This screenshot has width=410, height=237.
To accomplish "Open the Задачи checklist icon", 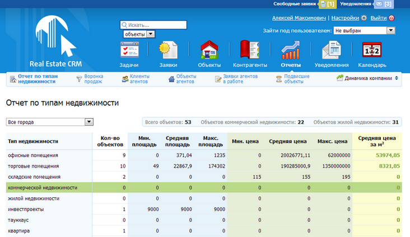I will [x=129, y=50].
